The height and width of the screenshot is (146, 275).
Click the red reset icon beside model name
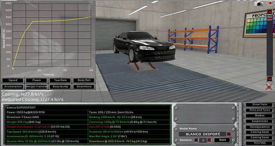point(229,134)
